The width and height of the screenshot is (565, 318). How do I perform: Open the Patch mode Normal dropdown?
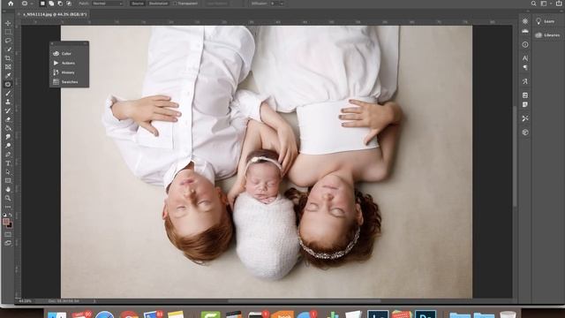(x=108, y=4)
